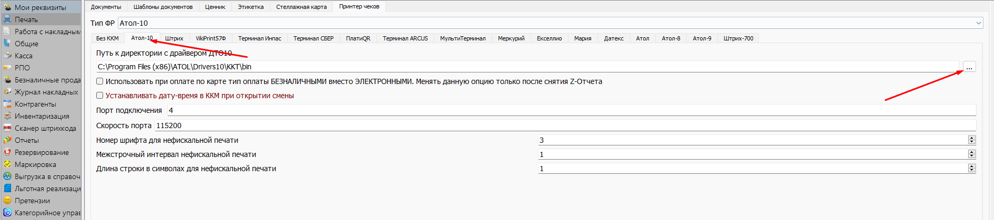Click the Порт подключения input field
The image size is (994, 220).
[571, 110]
